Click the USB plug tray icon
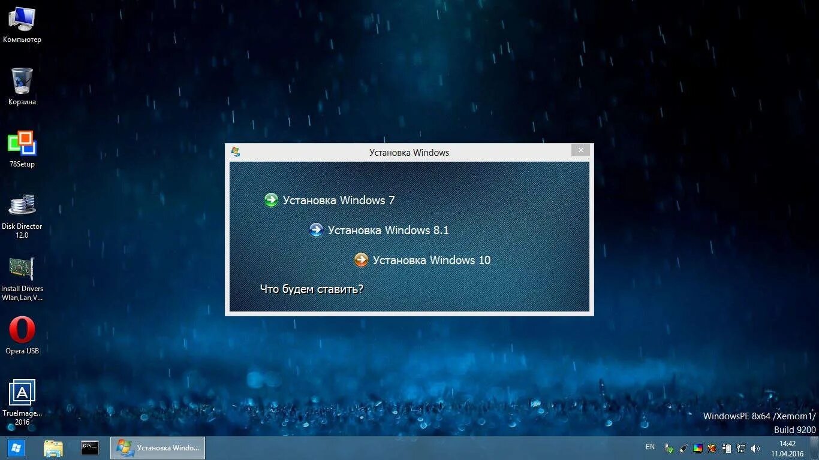Image resolution: width=819 pixels, height=460 pixels. [x=683, y=448]
